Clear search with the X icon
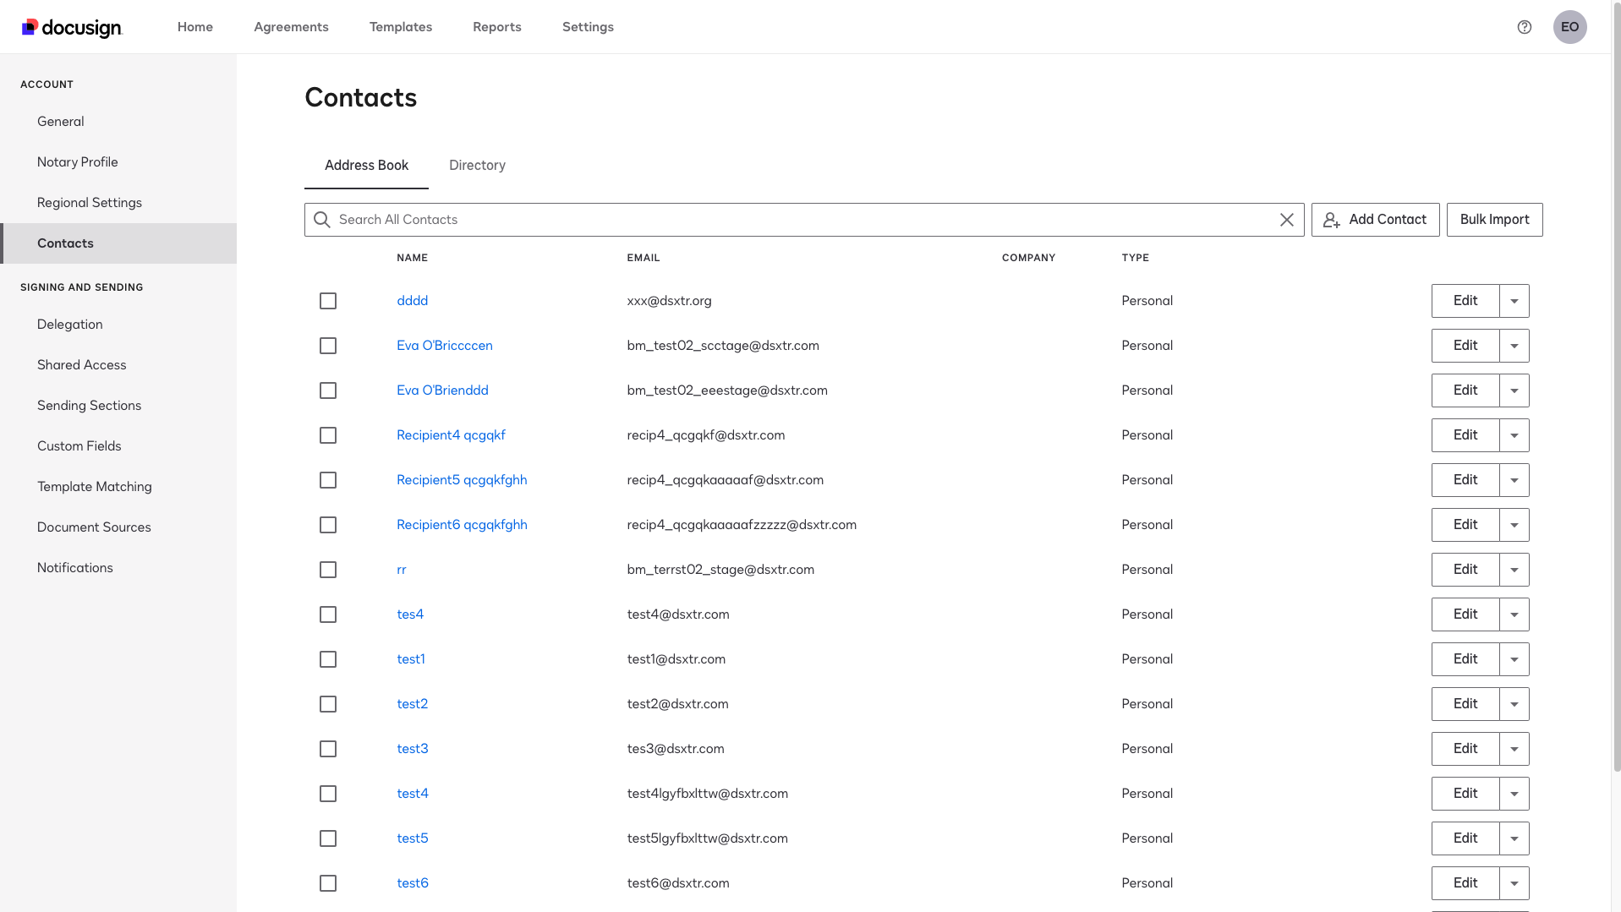 coord(1286,220)
